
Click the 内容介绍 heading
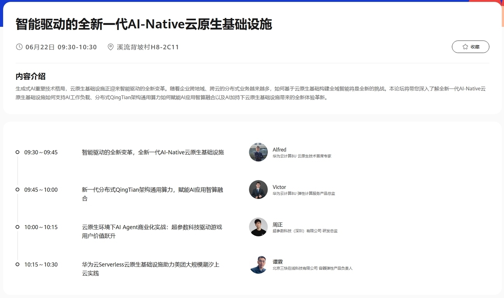pos(30,76)
